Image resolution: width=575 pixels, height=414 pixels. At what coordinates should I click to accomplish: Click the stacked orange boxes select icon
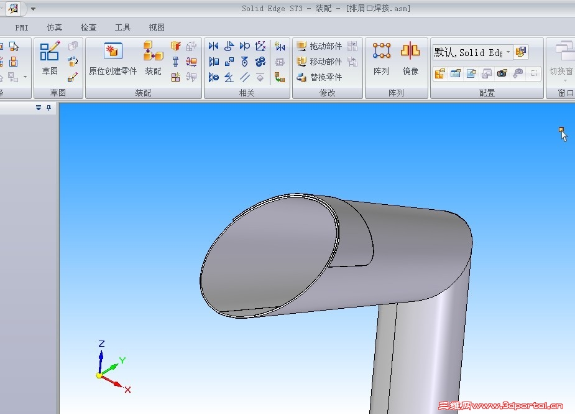coord(14,62)
